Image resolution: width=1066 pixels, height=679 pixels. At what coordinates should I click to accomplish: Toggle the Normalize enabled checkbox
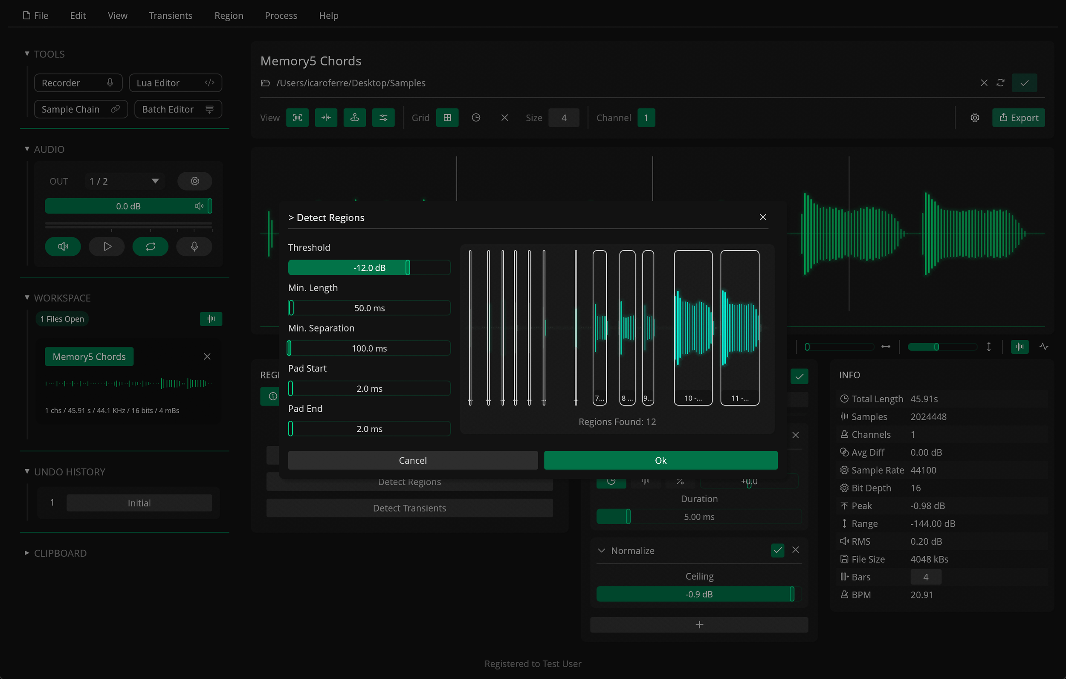tap(777, 550)
